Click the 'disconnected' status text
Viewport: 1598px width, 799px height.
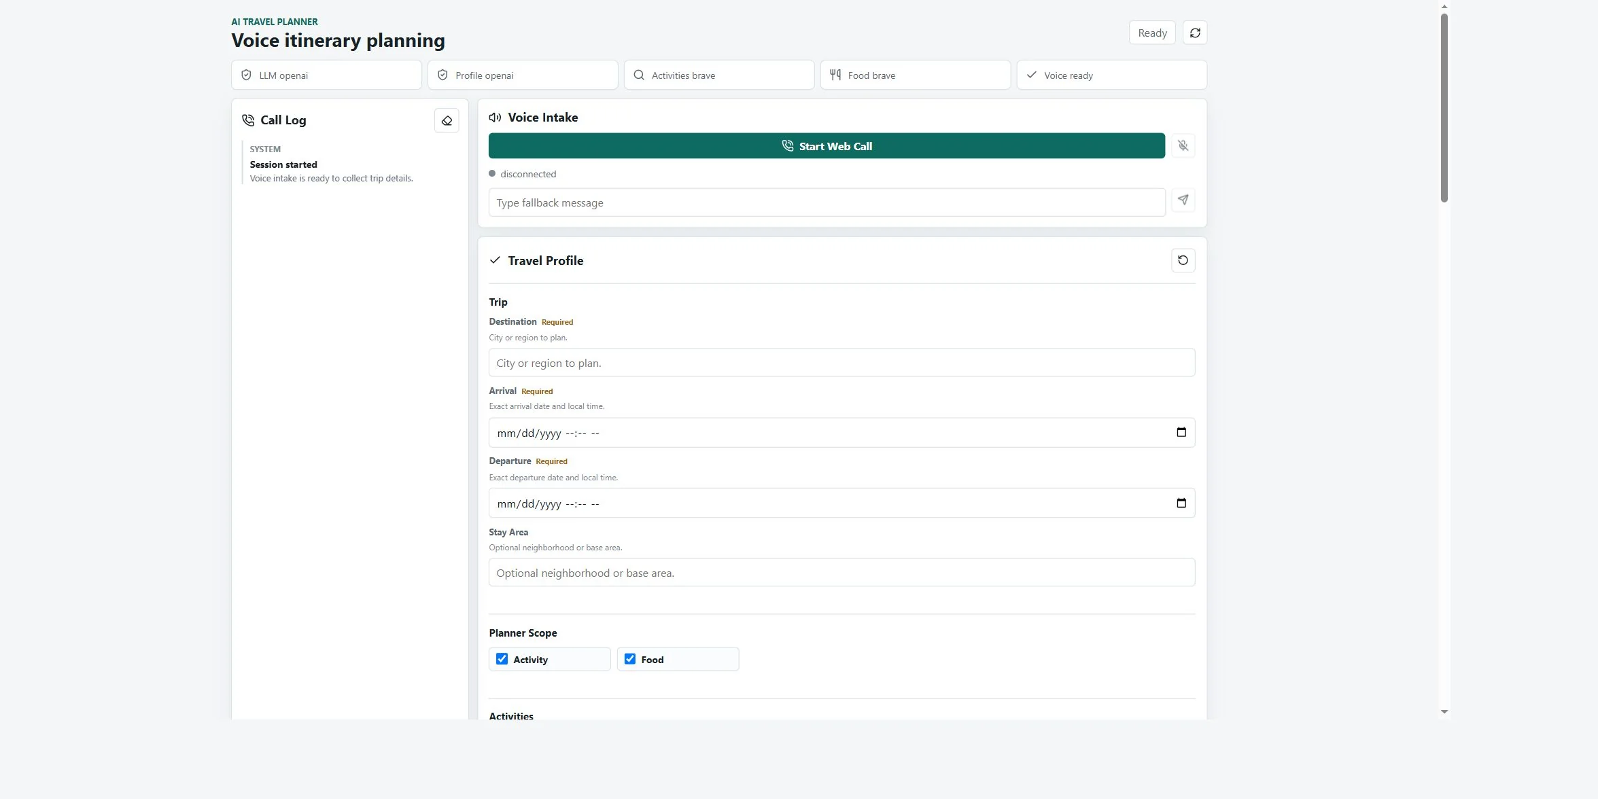[528, 174]
